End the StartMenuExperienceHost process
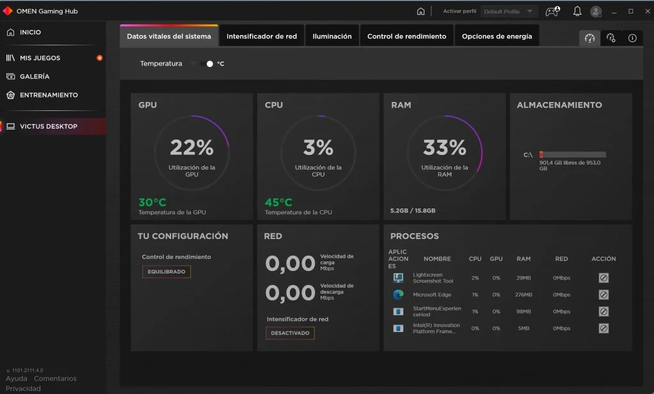 click(x=604, y=312)
